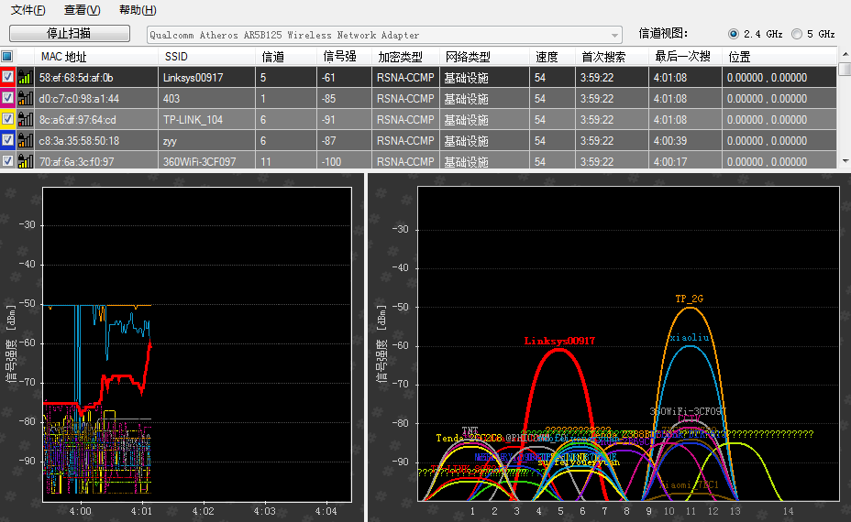Click the 停止扫描 button
851x522 pixels.
point(70,34)
